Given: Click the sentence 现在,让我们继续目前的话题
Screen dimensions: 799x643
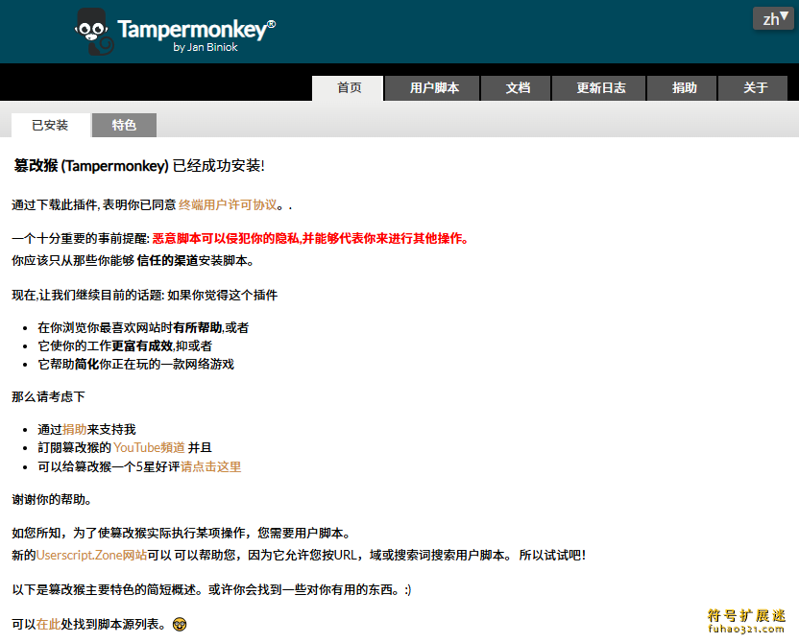Looking at the screenshot, I should (86, 296).
